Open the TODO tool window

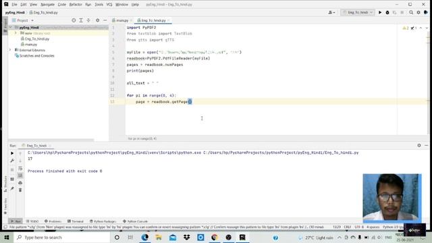pyautogui.click(x=32, y=221)
